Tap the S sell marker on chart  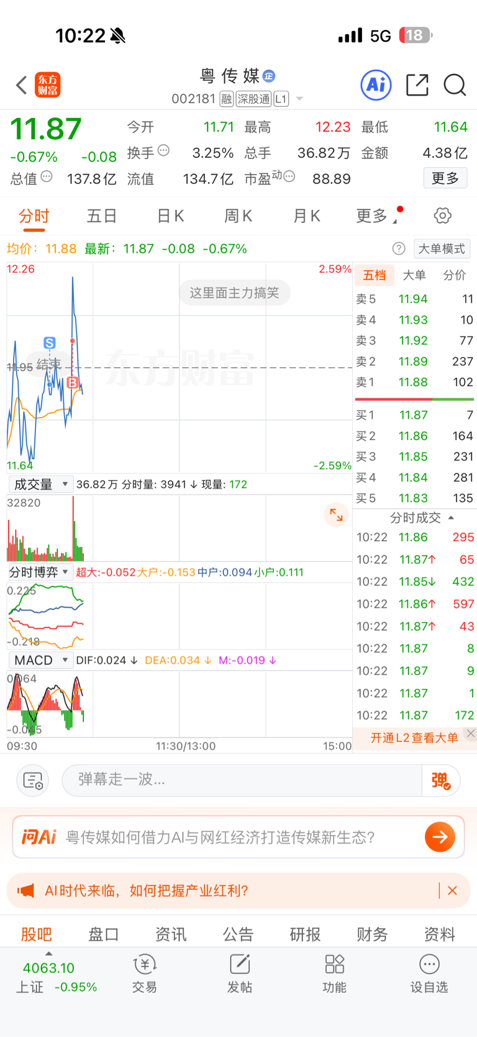50,342
